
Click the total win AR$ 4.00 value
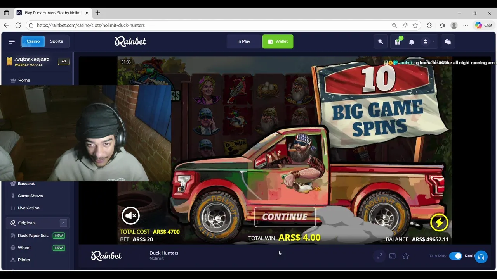click(x=299, y=238)
